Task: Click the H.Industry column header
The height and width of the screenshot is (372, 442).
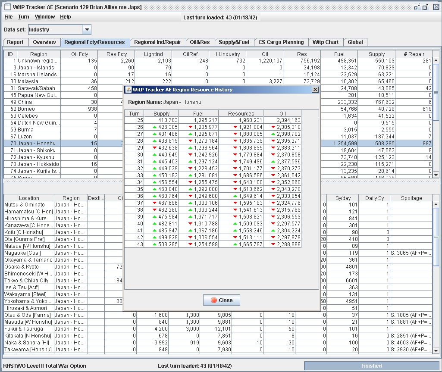Action: pyautogui.click(x=228, y=54)
